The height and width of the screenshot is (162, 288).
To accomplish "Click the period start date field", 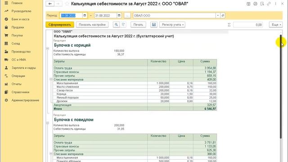I will click(71, 16).
